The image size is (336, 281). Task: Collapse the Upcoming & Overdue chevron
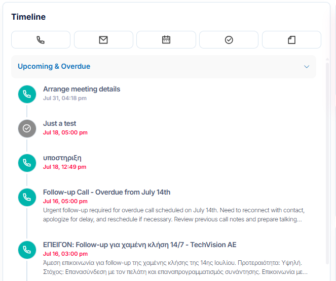click(x=307, y=67)
